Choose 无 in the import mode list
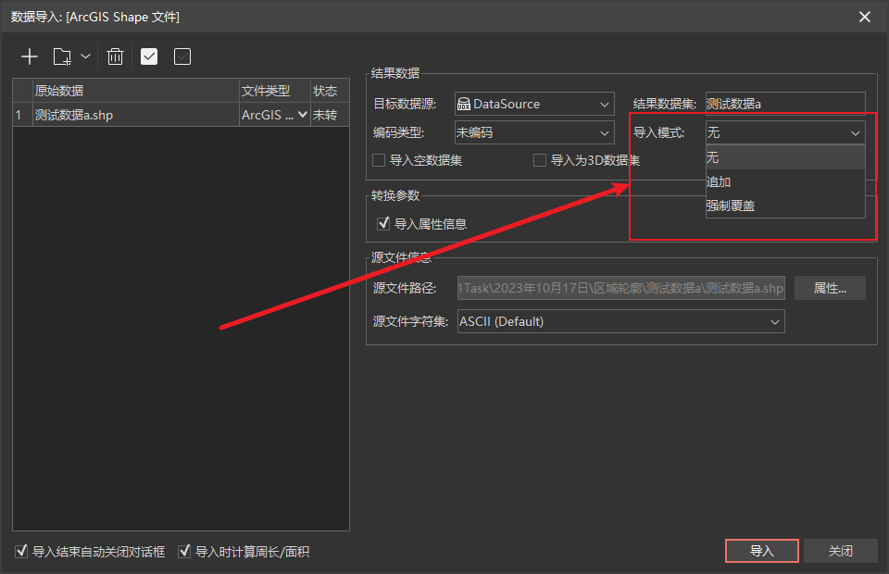889x574 pixels. point(785,157)
